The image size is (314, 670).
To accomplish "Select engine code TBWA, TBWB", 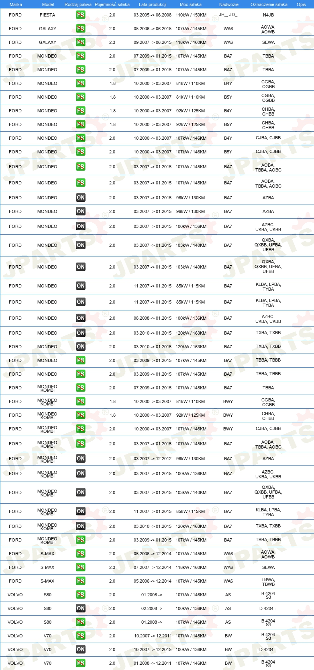I will pos(268,581).
